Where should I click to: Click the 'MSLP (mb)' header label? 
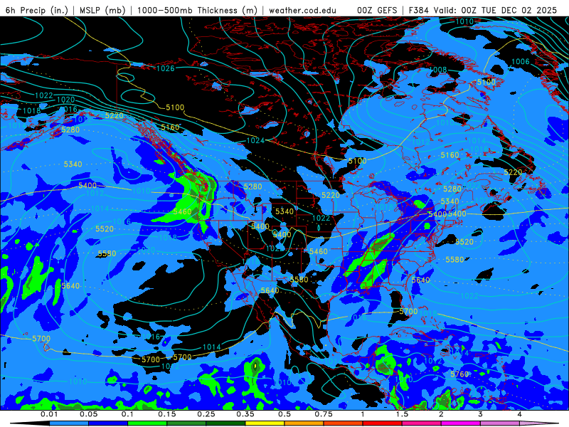(x=102, y=10)
